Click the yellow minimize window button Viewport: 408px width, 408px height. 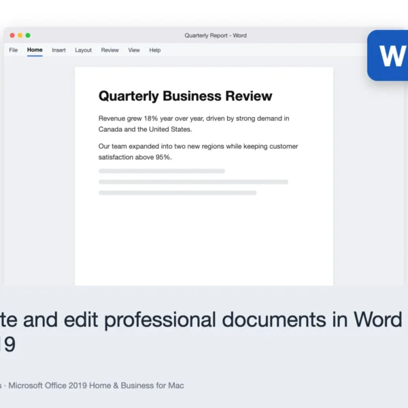pos(20,35)
